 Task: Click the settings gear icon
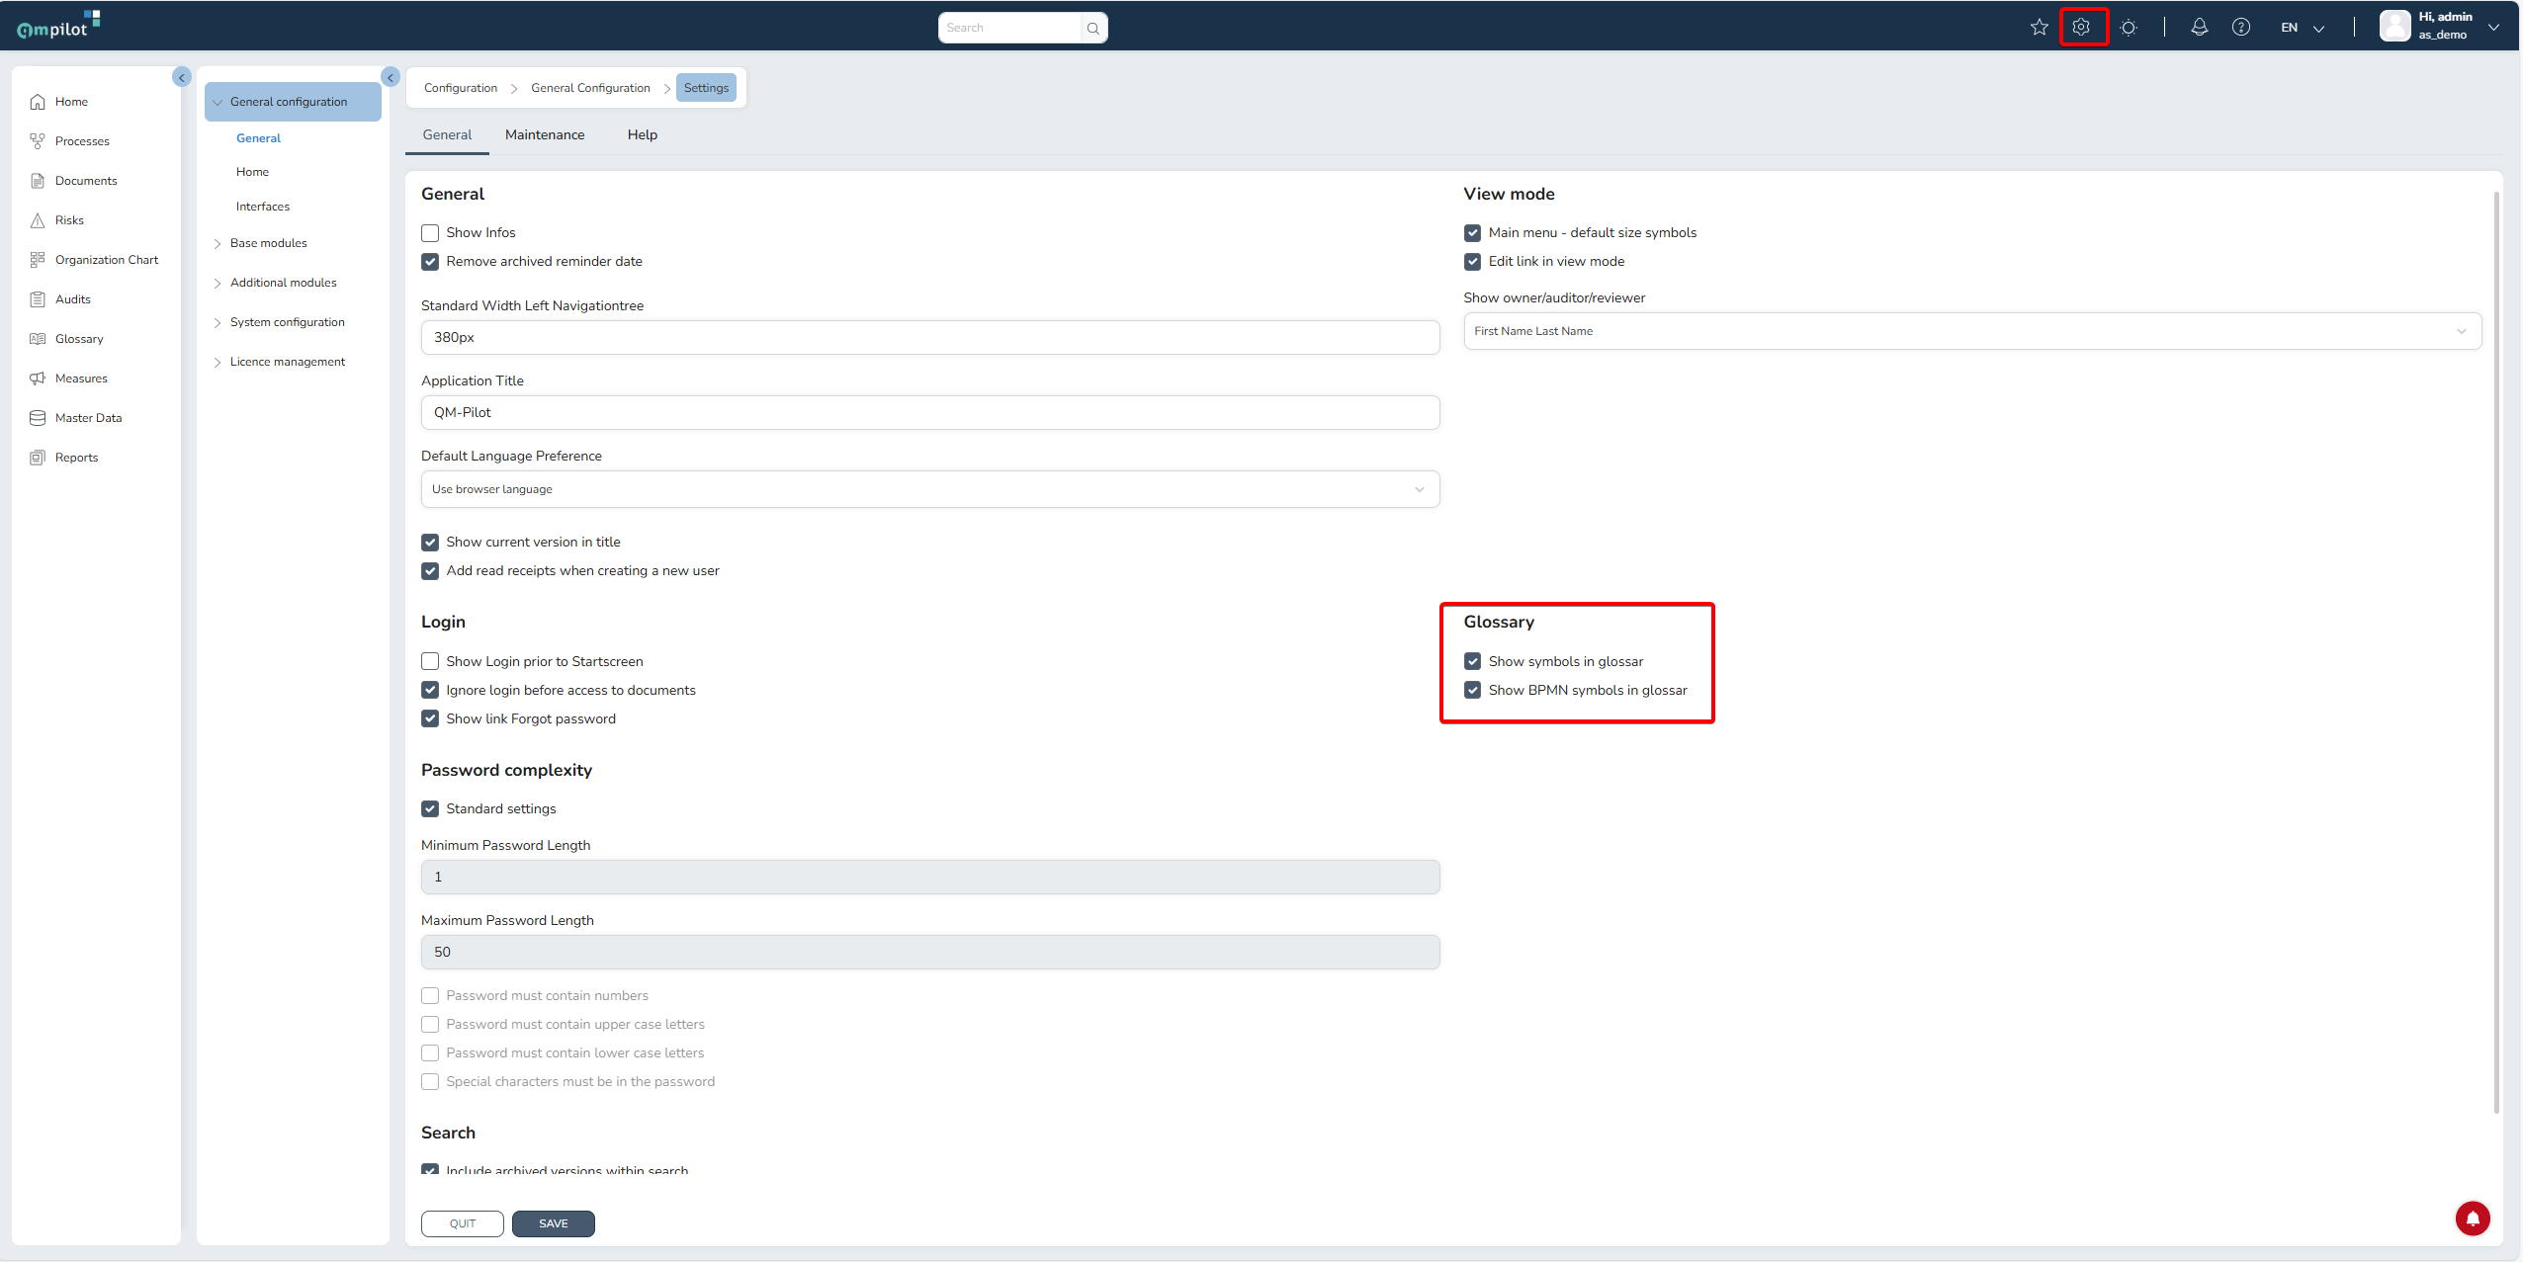[x=2082, y=28]
